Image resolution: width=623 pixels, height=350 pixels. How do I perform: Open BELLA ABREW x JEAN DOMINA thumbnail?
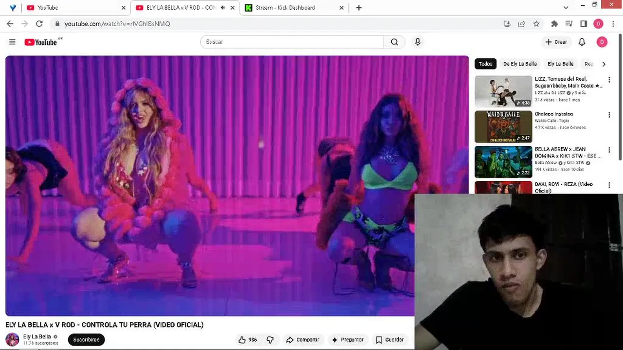coord(503,162)
